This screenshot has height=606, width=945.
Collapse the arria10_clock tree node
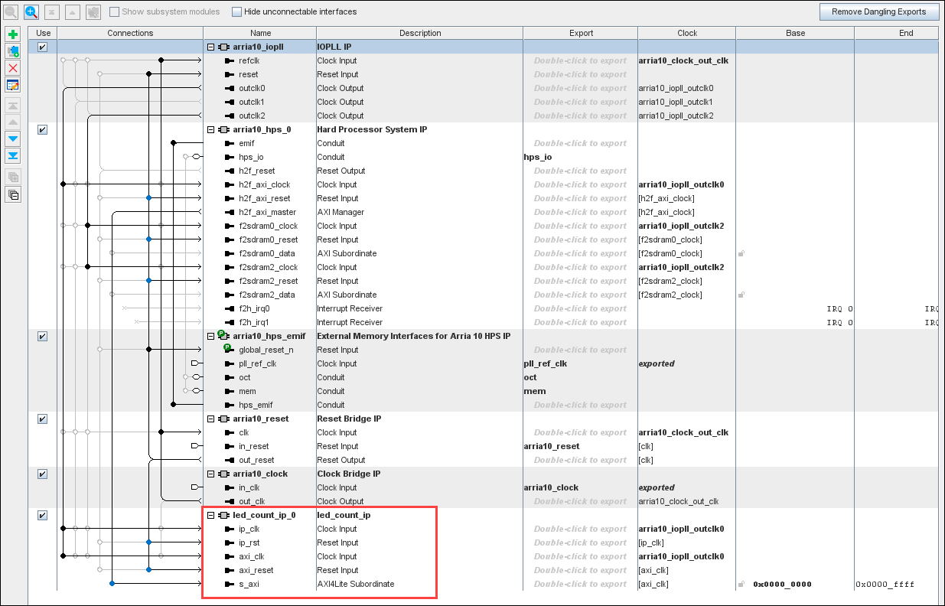210,474
